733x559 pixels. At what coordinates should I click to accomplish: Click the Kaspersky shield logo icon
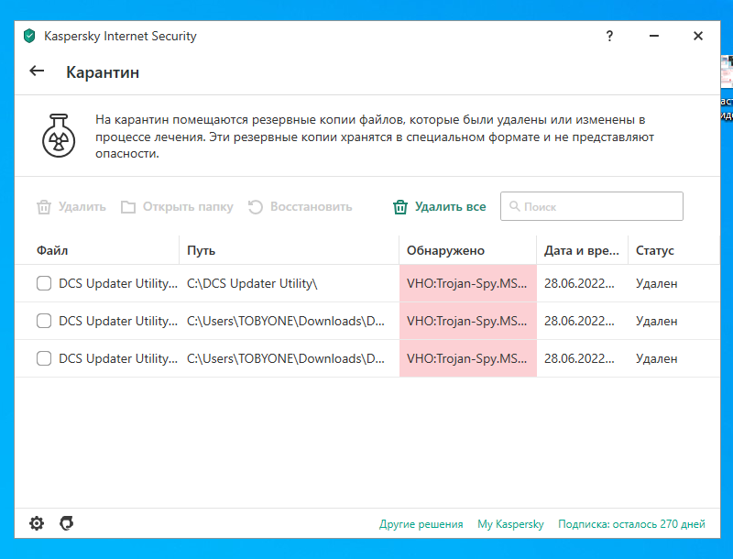pyautogui.click(x=29, y=36)
